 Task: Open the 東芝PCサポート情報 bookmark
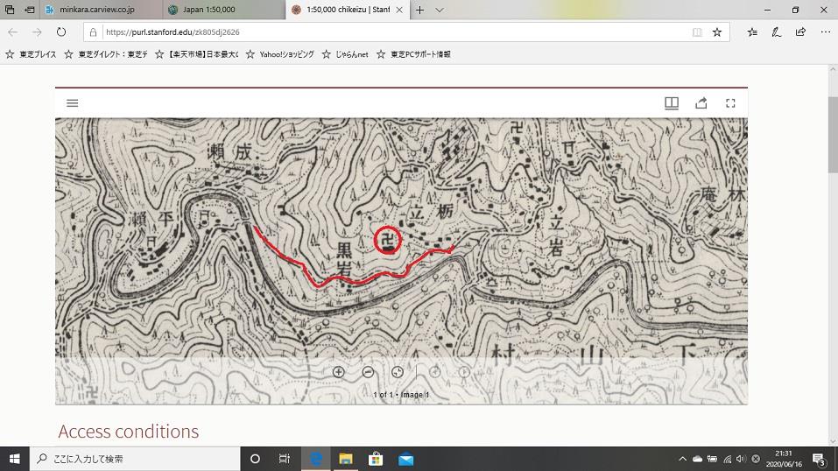click(413, 54)
